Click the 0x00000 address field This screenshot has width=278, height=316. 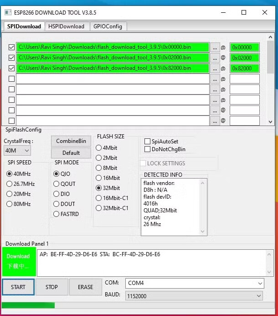tap(245, 47)
